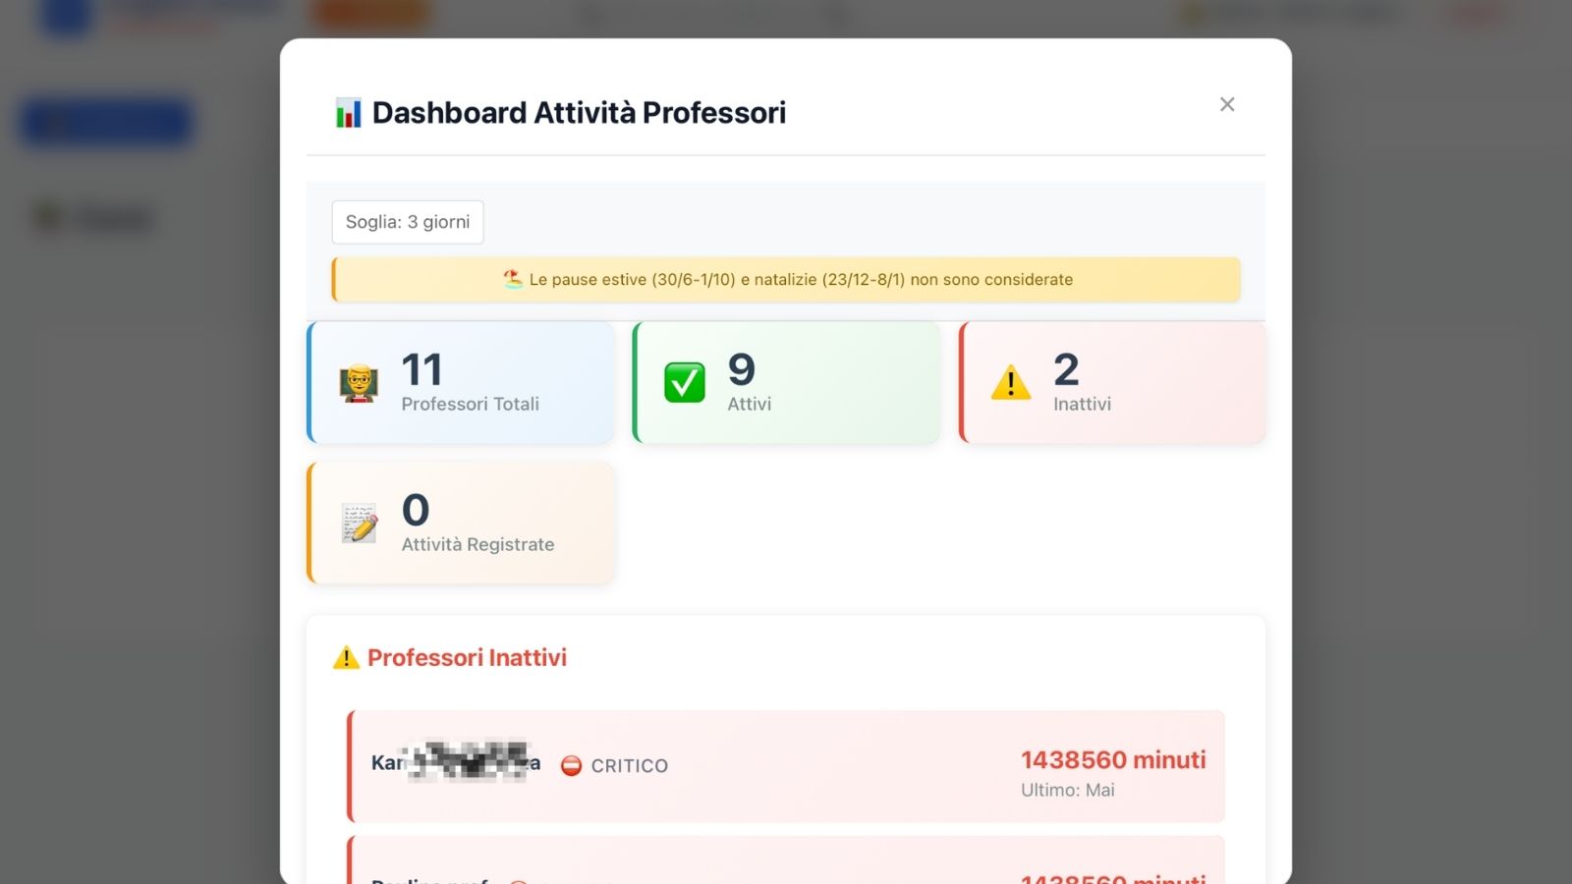Click the memo icon on Attività Registrate card

[357, 523]
